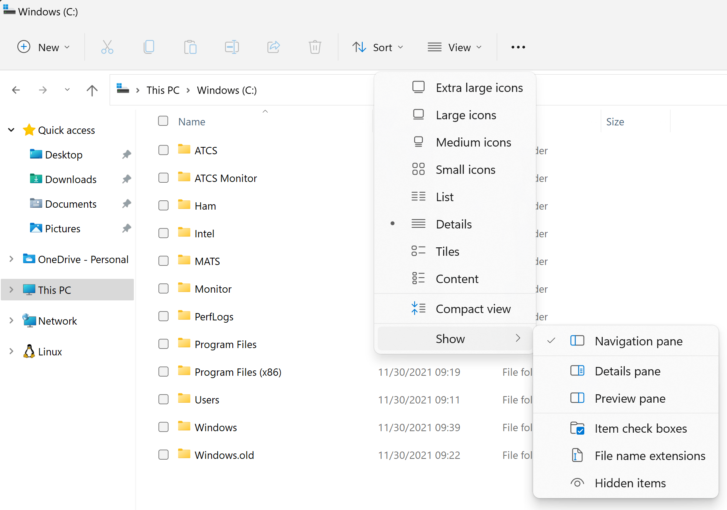Go back with the left arrow
Screen dimensions: 727x510
[16, 90]
